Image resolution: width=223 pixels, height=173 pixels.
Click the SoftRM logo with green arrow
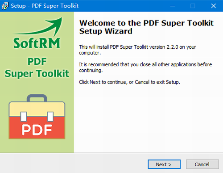37,33
